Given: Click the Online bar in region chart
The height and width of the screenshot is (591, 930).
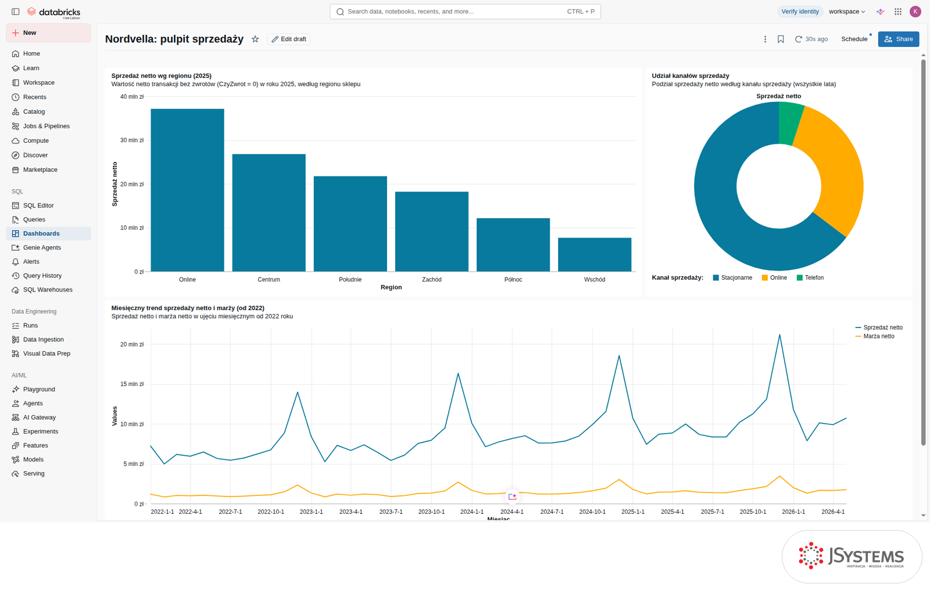Looking at the screenshot, I should (187, 190).
